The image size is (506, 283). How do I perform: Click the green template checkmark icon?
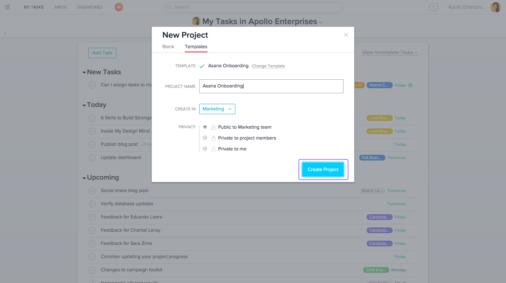202,66
